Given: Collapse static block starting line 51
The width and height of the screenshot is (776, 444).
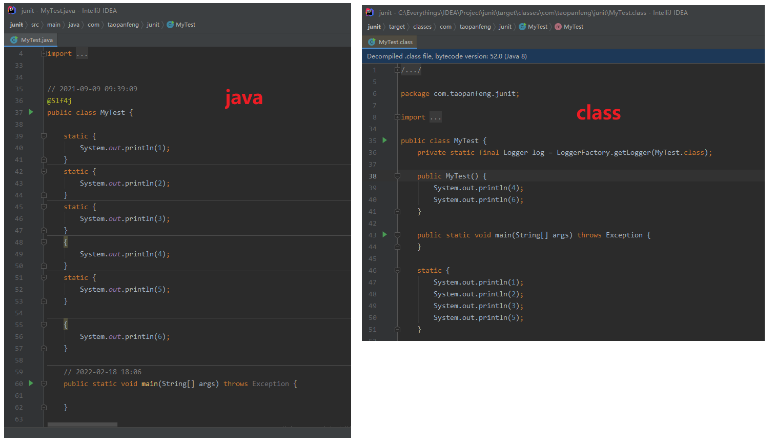Looking at the screenshot, I should click(44, 277).
